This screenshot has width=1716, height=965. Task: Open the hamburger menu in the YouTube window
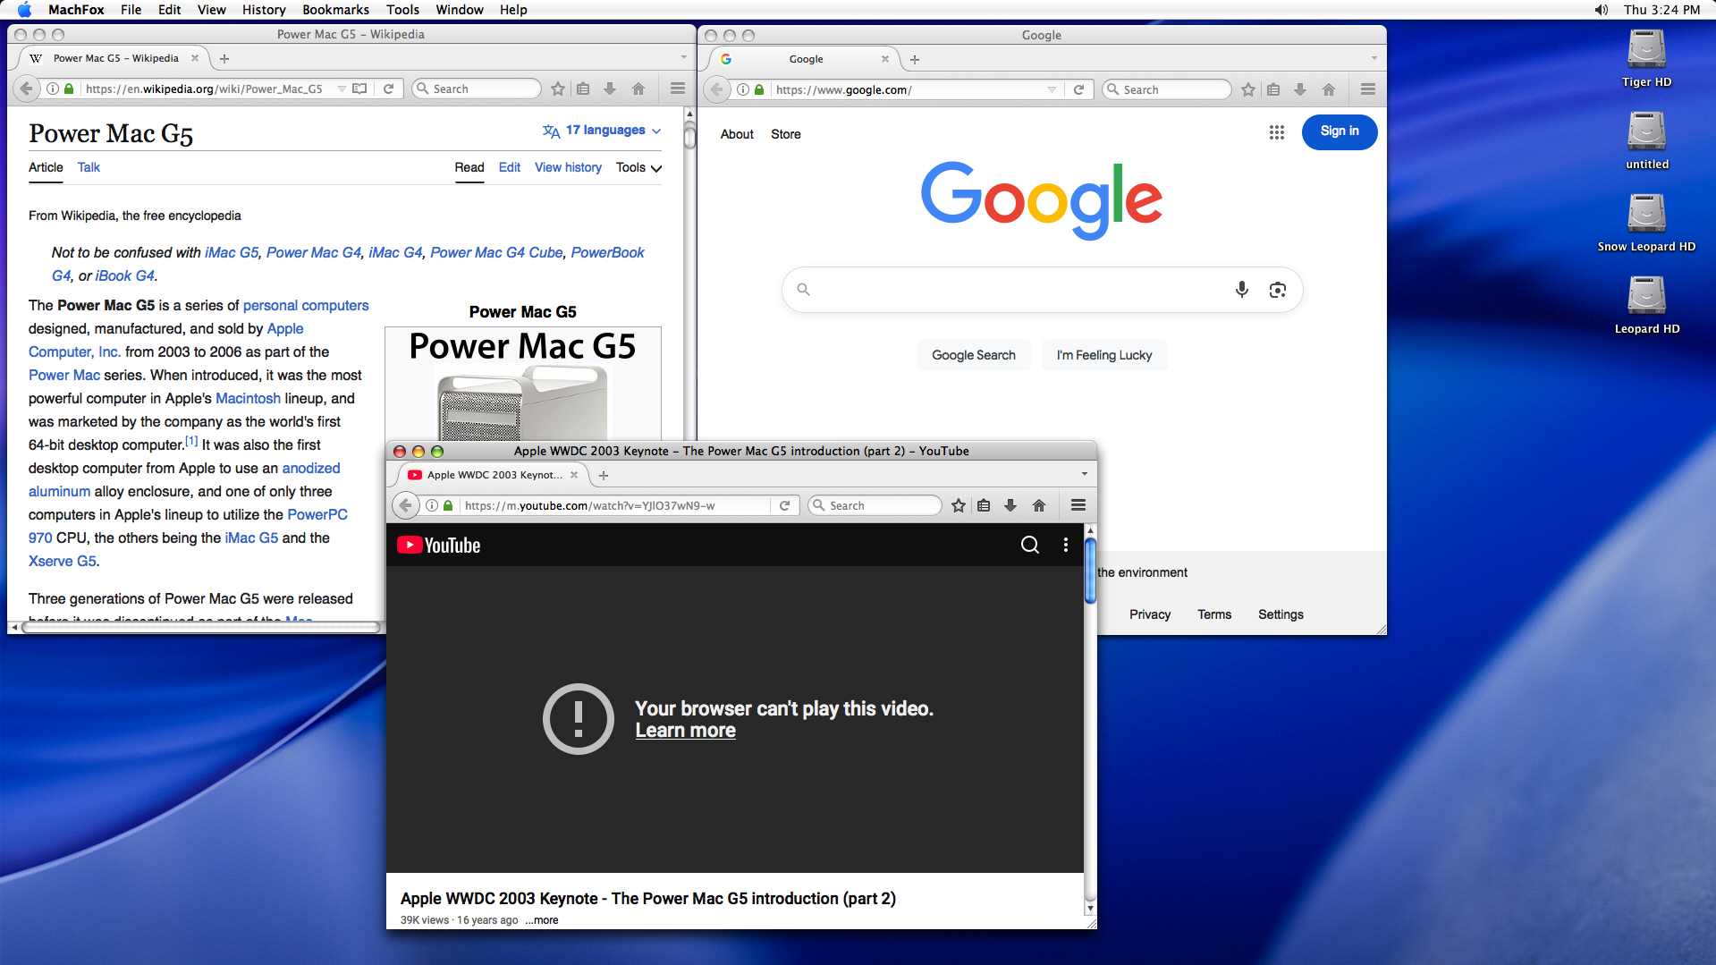pyautogui.click(x=1078, y=505)
